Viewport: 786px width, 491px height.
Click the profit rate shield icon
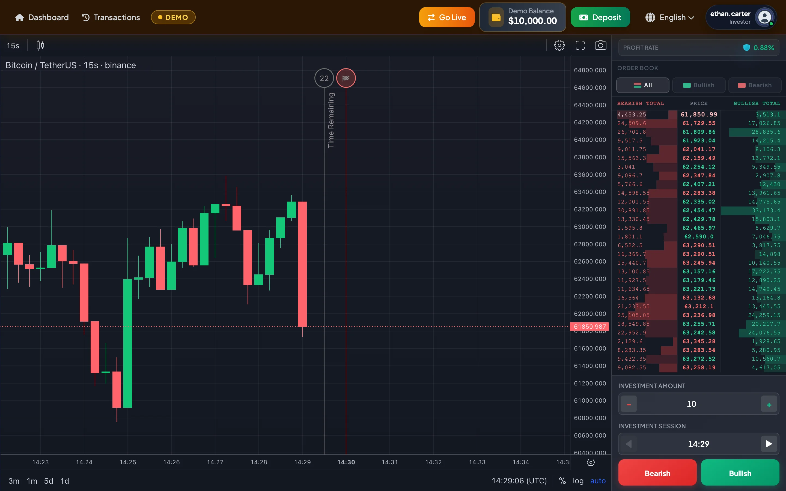(746, 48)
